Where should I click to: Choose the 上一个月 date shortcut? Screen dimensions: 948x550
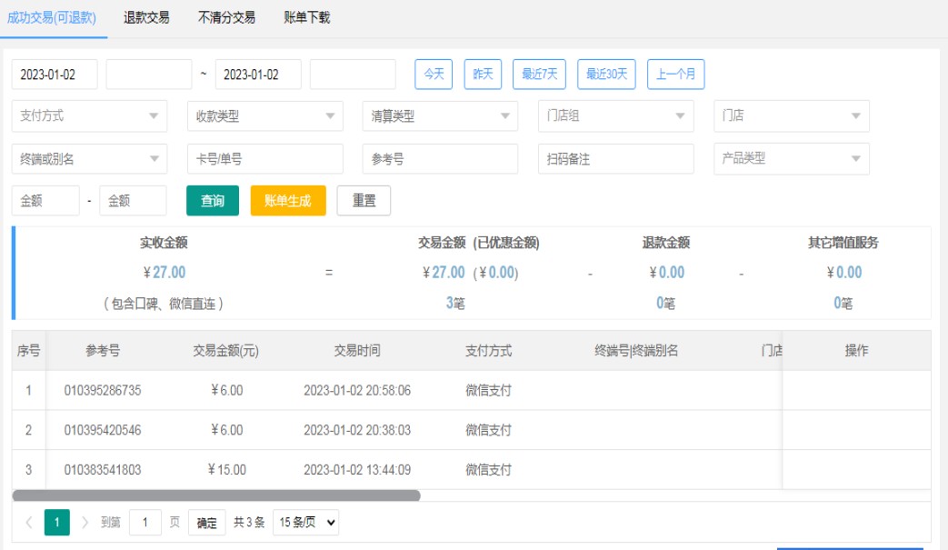(675, 75)
